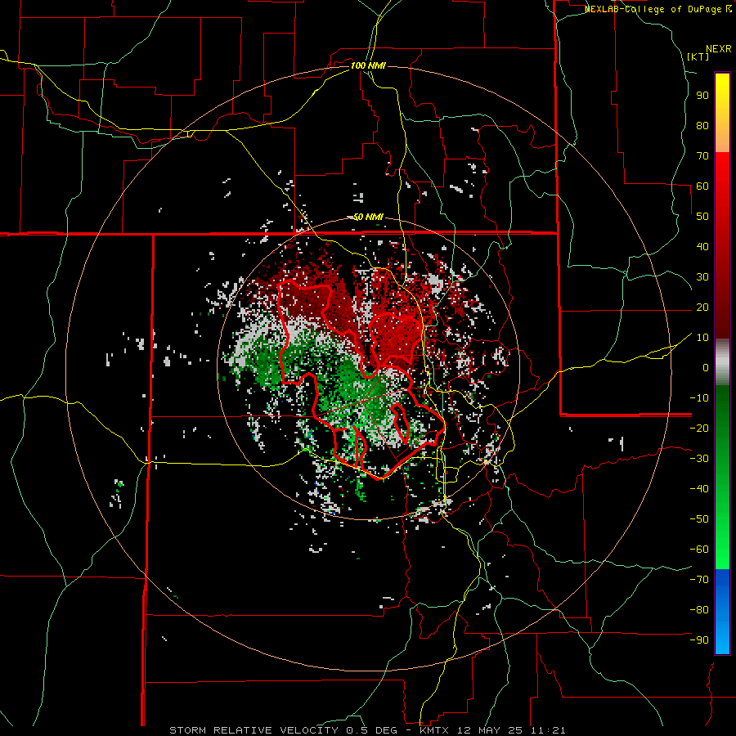Click the 0 value on velocity scale
This screenshot has height=736, width=736.
tap(706, 367)
